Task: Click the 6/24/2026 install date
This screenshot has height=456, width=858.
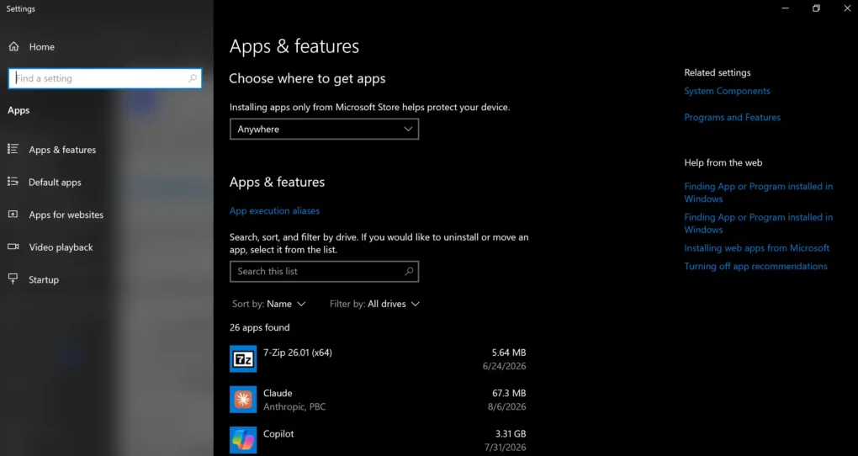Action: (504, 366)
